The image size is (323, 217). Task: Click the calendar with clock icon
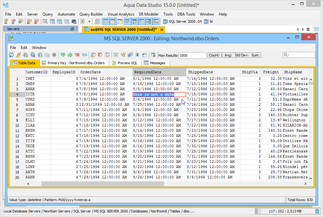pyautogui.click(x=130, y=55)
